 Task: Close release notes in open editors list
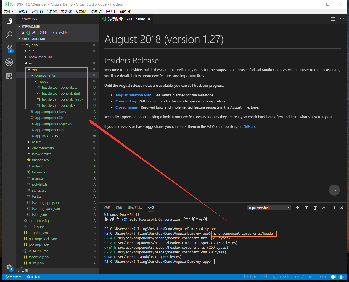pyautogui.click(x=23, y=33)
